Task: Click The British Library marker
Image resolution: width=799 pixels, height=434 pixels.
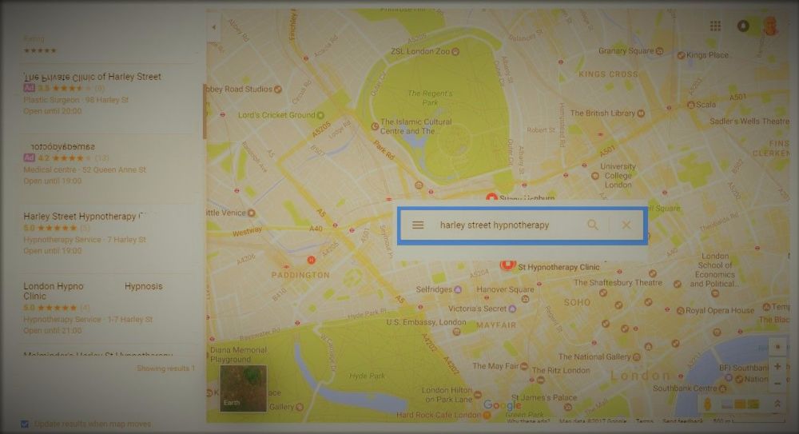Action: click(x=641, y=113)
